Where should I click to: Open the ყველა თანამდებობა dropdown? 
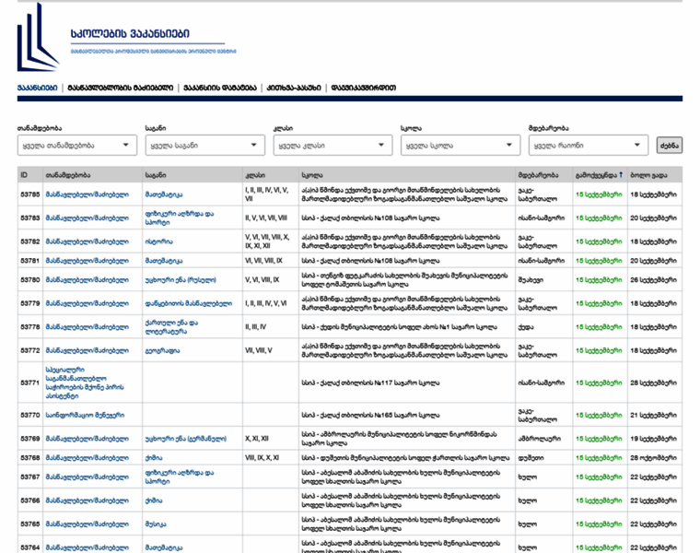(x=76, y=146)
